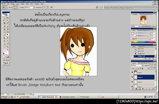Open the Image menu
The image size is (159, 104).
click(13, 4)
